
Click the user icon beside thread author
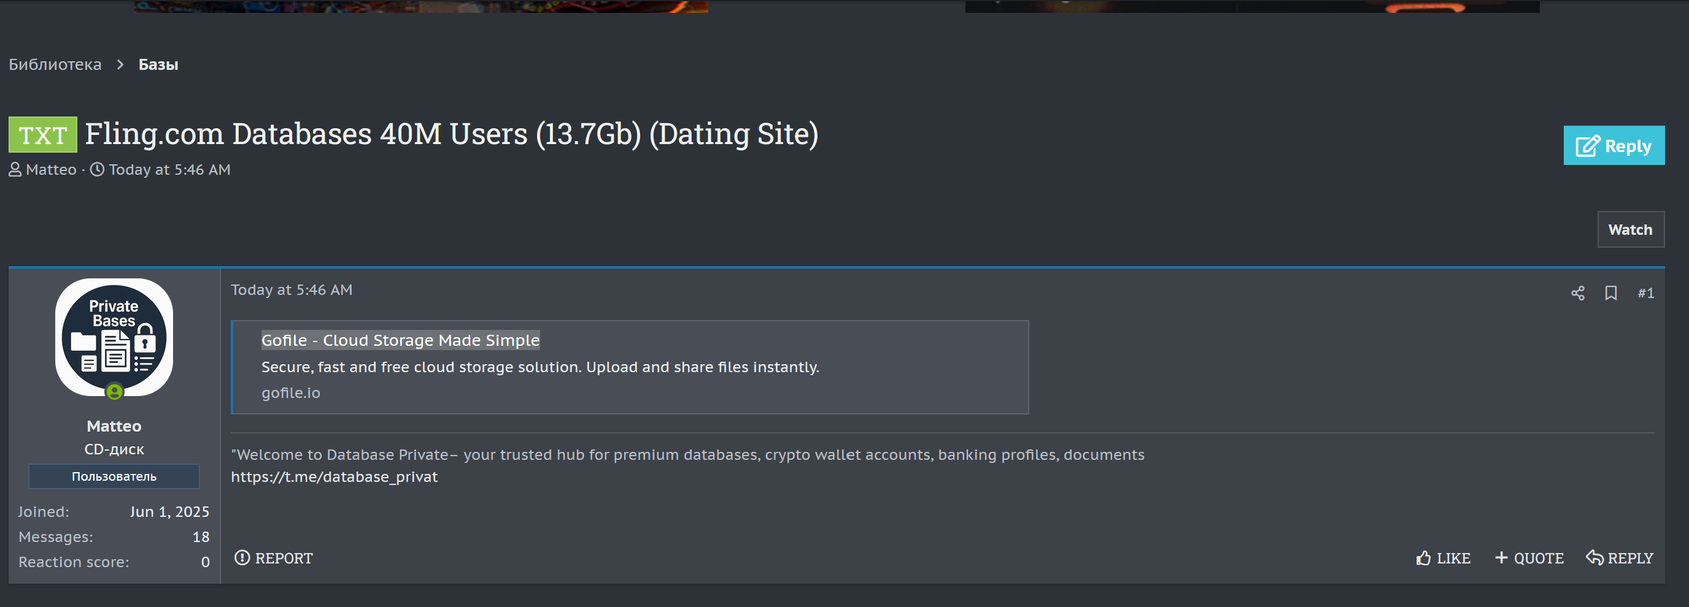(15, 170)
